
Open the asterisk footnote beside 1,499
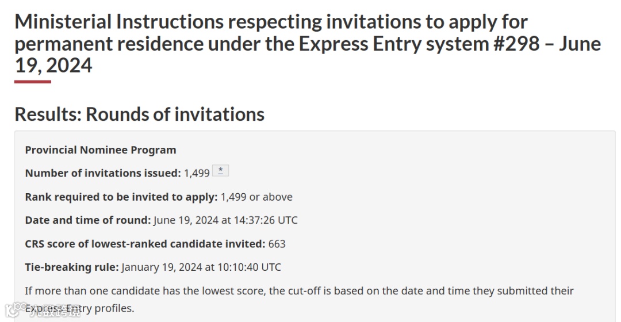(x=220, y=171)
